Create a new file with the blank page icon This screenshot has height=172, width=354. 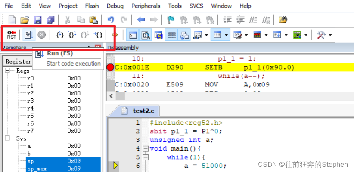point(12,20)
